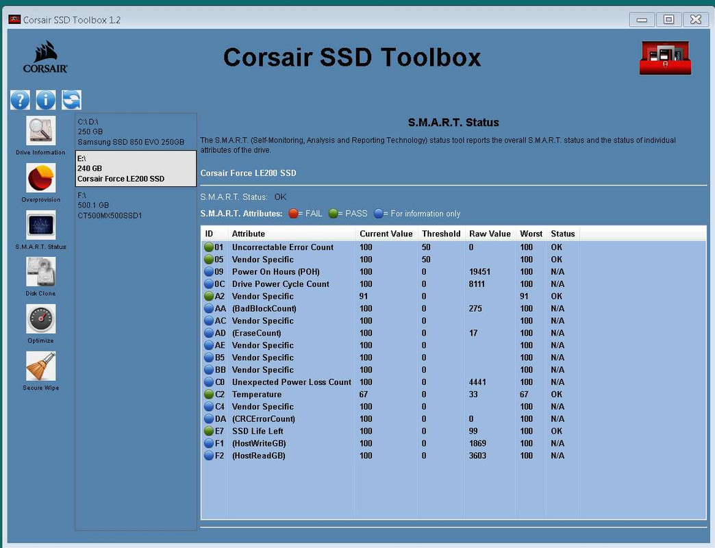Open the Drive Information tool
Image resolution: width=715 pixels, height=548 pixels.
click(x=40, y=130)
